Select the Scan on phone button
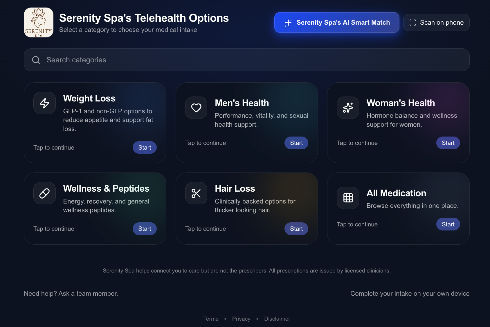The height and width of the screenshot is (327, 490). (x=436, y=22)
